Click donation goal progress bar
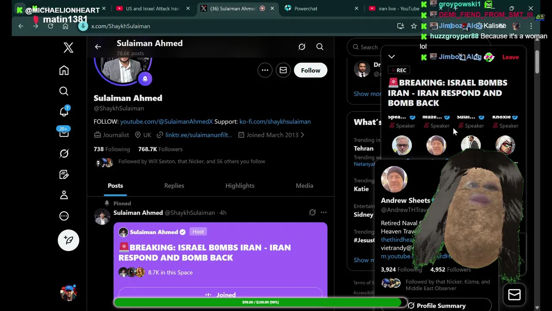The image size is (552, 311). (x=260, y=302)
